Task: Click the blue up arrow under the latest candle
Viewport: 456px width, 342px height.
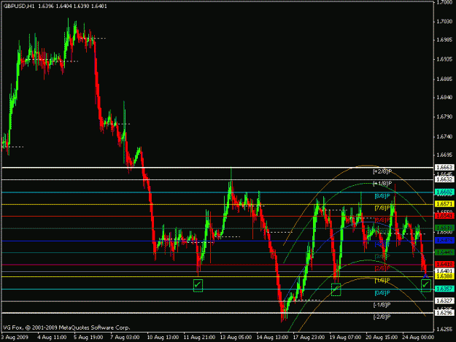Action: pos(425,275)
